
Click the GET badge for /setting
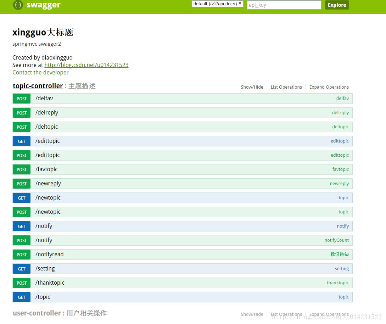(x=21, y=268)
